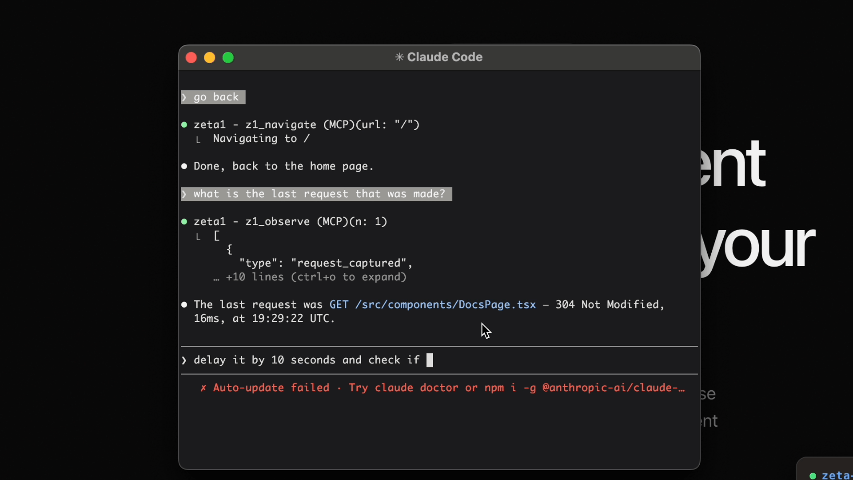
Task: Click the white bullet before 'Done, back'
Action: (x=184, y=167)
